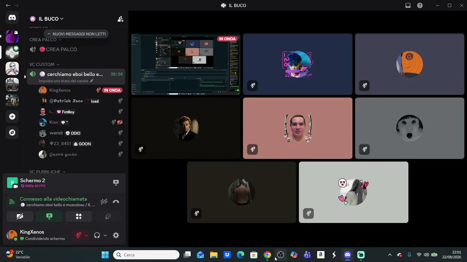View connection details via the green signal icon
This screenshot has width=467, height=262.
coord(12,202)
